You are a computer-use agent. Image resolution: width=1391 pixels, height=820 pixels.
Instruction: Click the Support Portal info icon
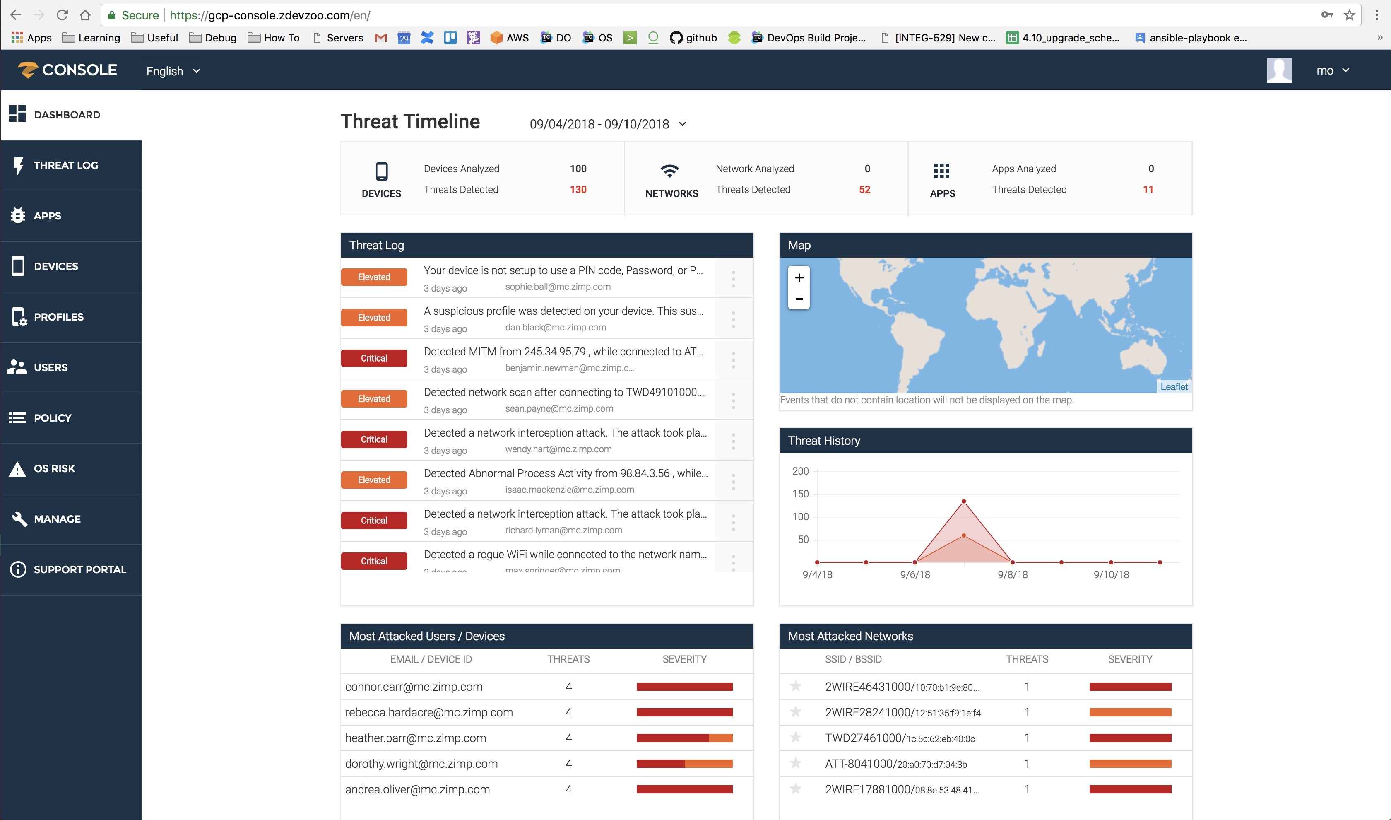tap(18, 569)
